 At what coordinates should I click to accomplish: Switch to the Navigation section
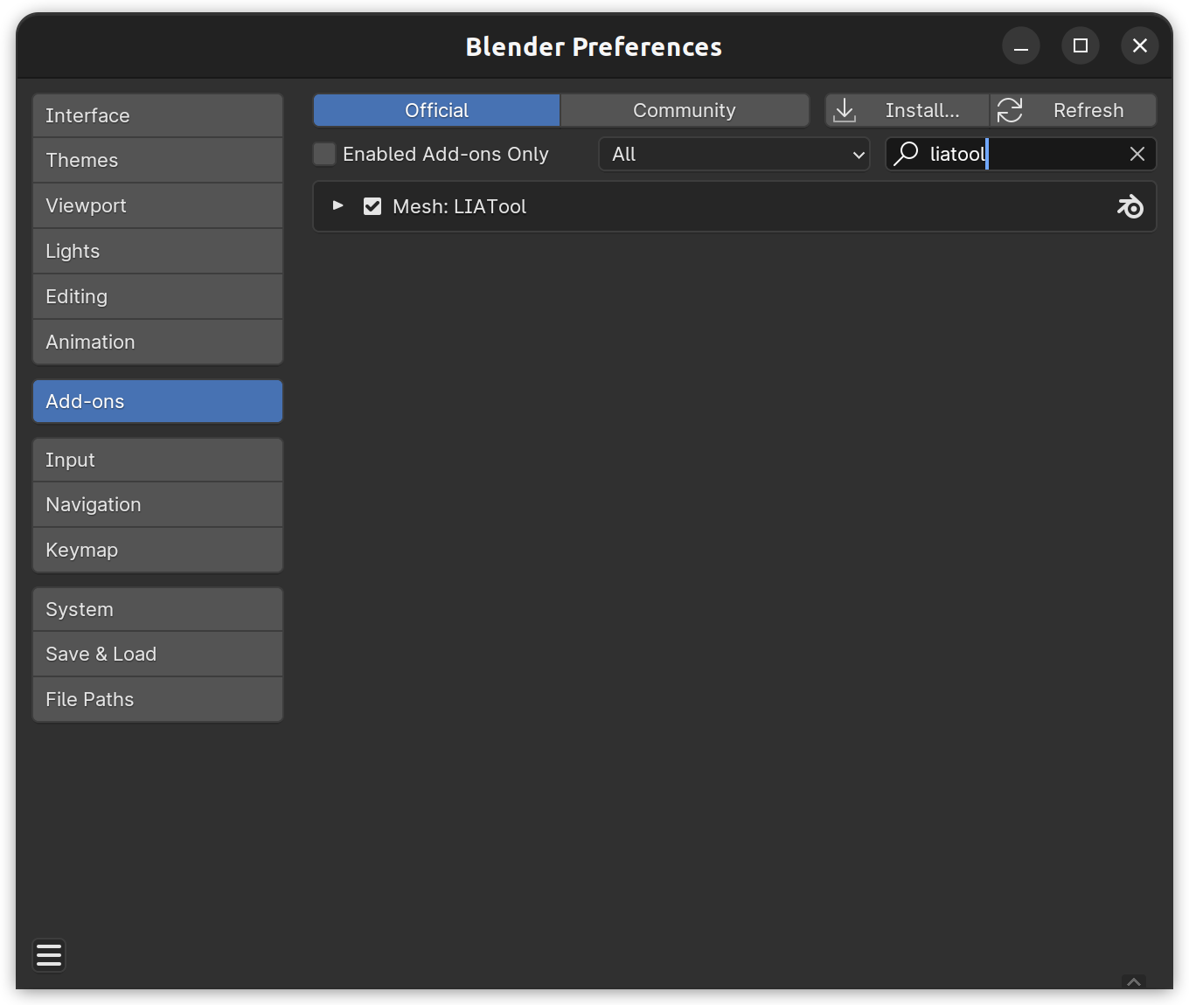click(x=157, y=505)
